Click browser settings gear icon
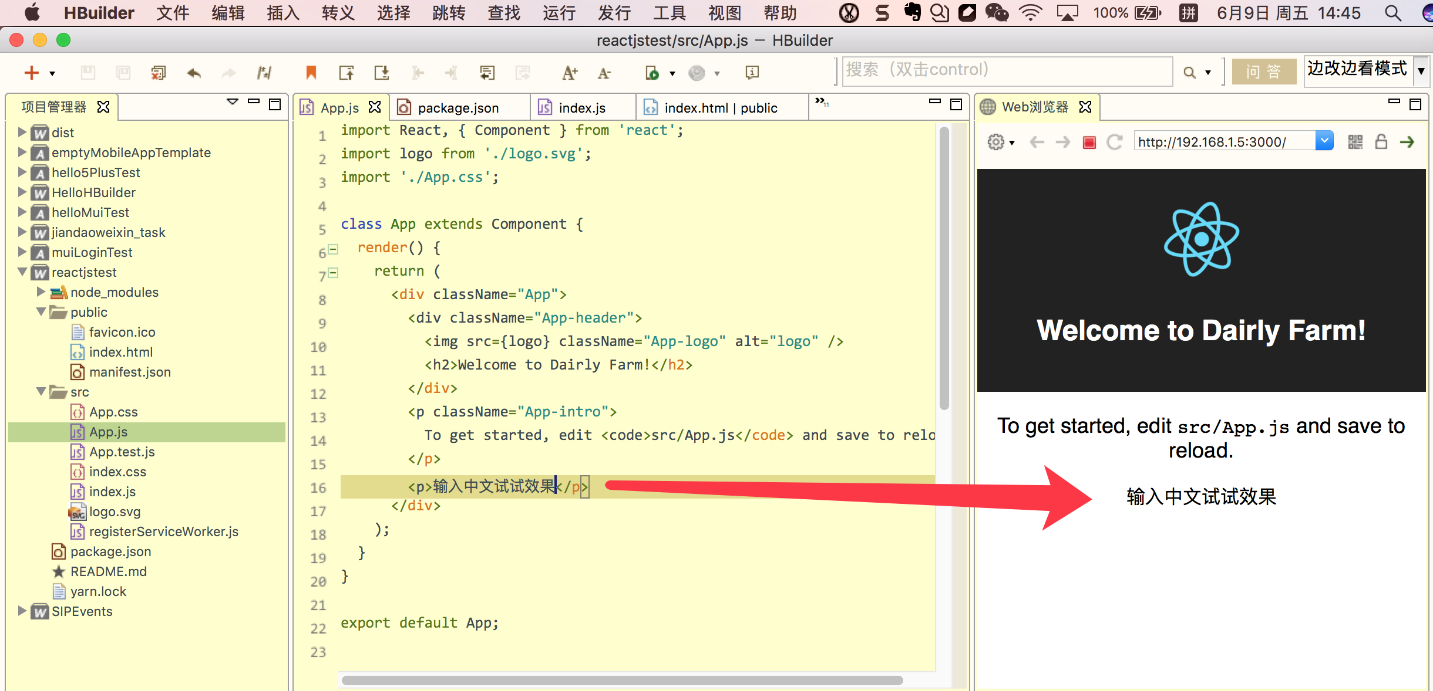 [995, 142]
